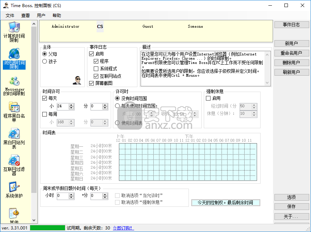This screenshot has width=311, height=232.
Task: Select the Administrator user
Action: click(65, 26)
